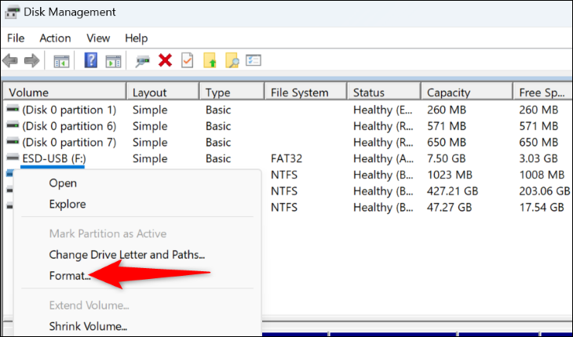Open Help via the blue question-mark icon
Viewport: 573px width, 337px height.
pos(90,60)
